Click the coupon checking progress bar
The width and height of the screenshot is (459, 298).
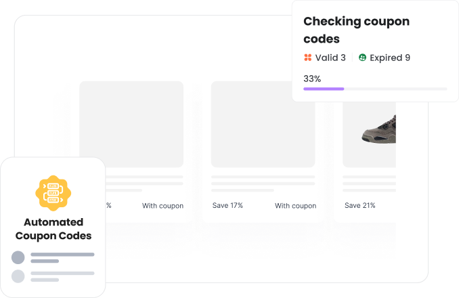pyautogui.click(x=374, y=89)
